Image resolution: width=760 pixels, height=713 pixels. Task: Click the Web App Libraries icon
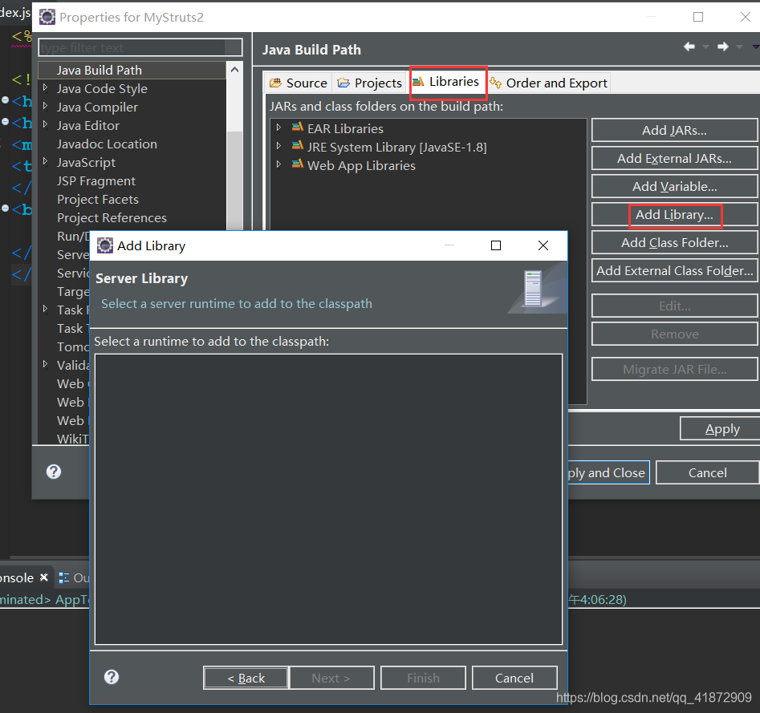point(298,164)
